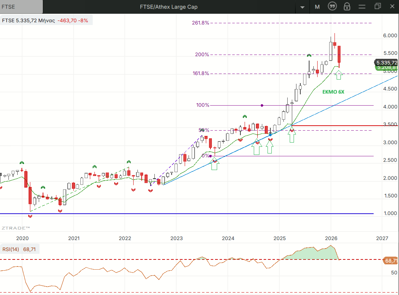Select the EKMO 6X text annotation
The image size is (399, 295).
pyautogui.click(x=333, y=92)
